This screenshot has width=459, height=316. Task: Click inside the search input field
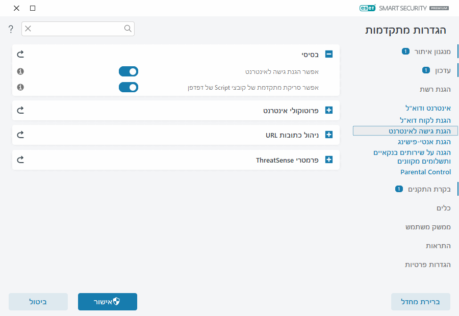pos(76,29)
